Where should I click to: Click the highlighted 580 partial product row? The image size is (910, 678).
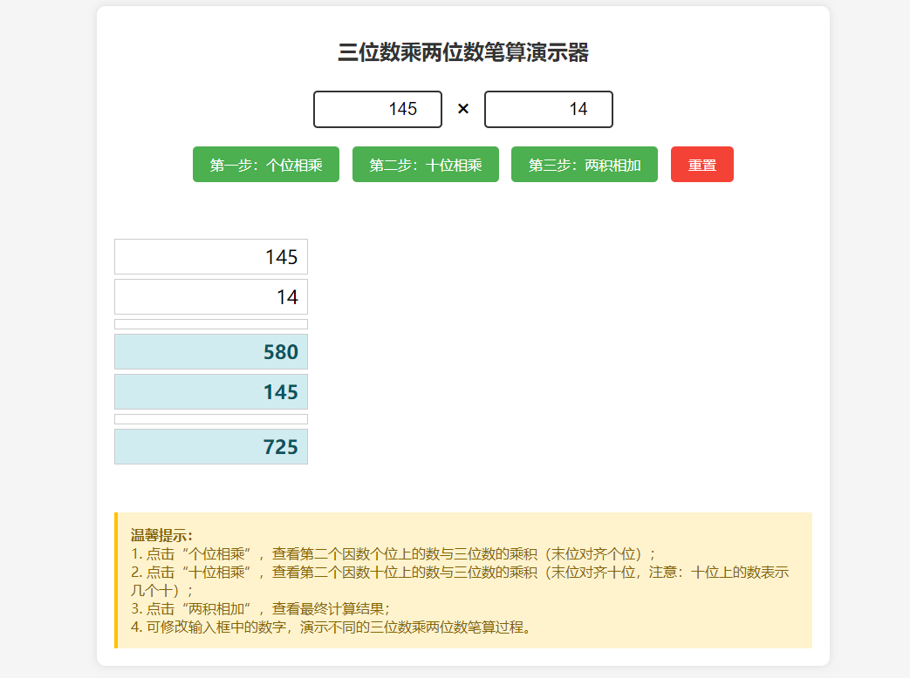click(x=210, y=351)
